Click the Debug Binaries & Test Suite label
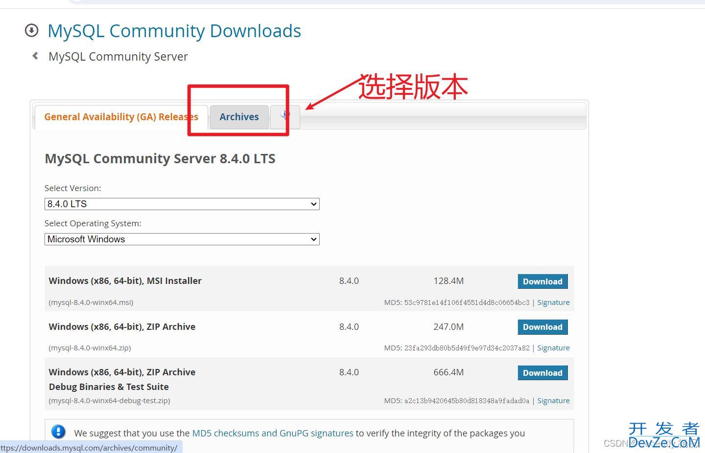 [x=109, y=387]
